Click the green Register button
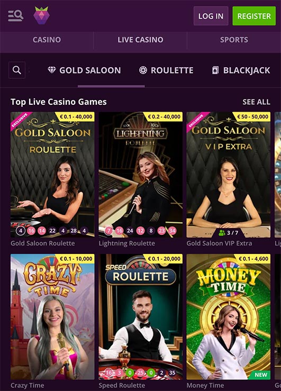281x391 pixels. [x=254, y=16]
